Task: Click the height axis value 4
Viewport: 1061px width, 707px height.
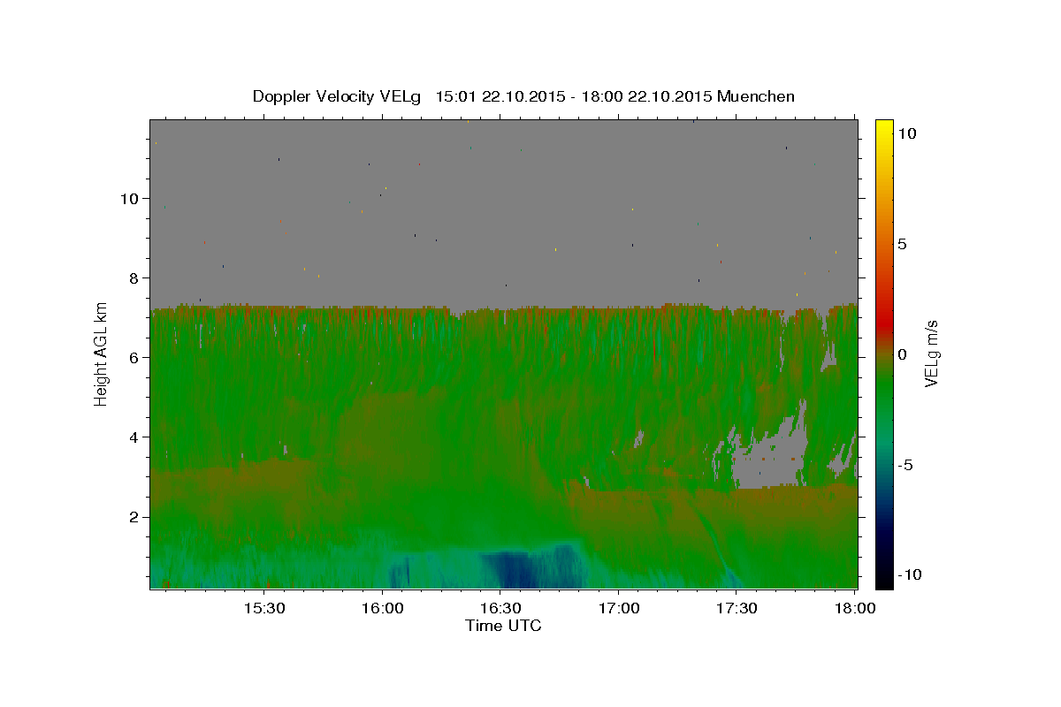Action: coord(135,437)
